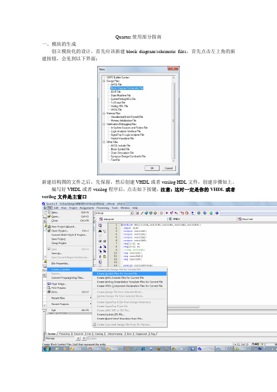
Task: Expand Recent Projects submenu
Action: [69, 304]
